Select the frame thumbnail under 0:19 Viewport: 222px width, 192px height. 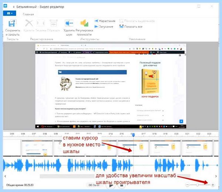(x=165, y=148)
